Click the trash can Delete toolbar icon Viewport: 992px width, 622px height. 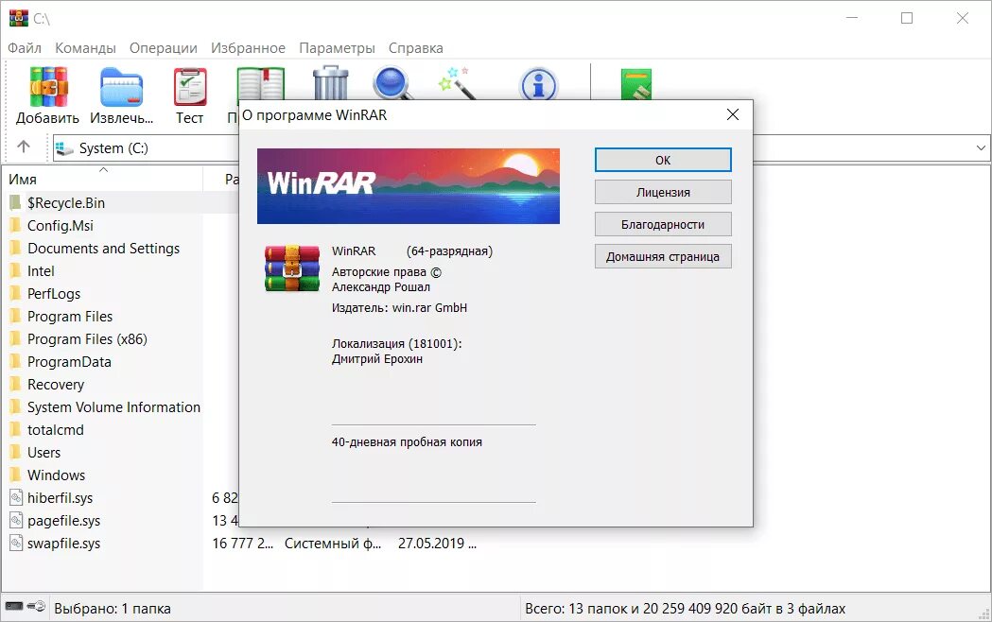coord(330,83)
